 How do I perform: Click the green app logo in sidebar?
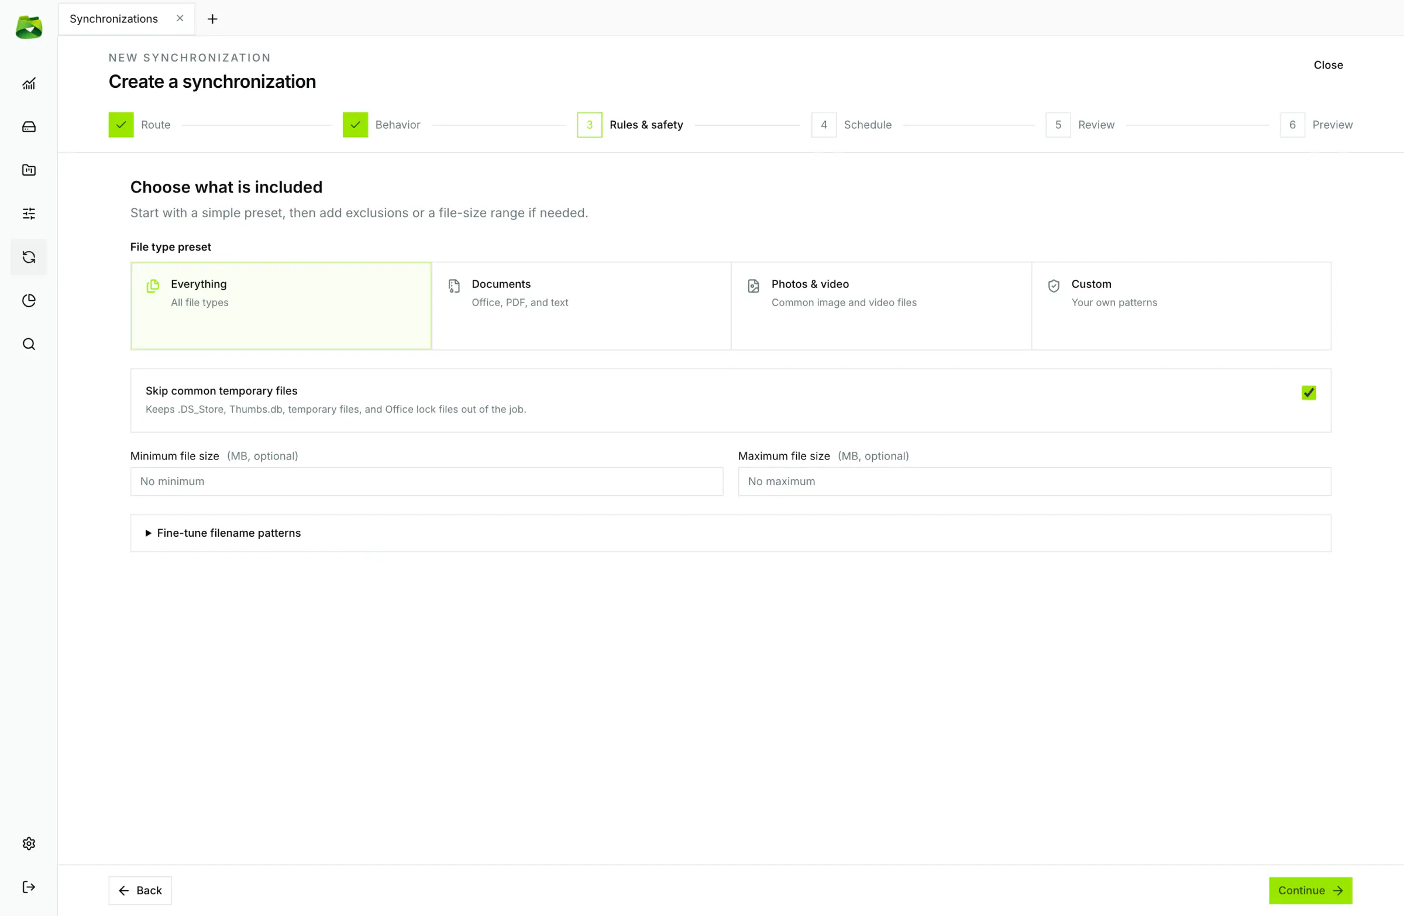click(28, 27)
